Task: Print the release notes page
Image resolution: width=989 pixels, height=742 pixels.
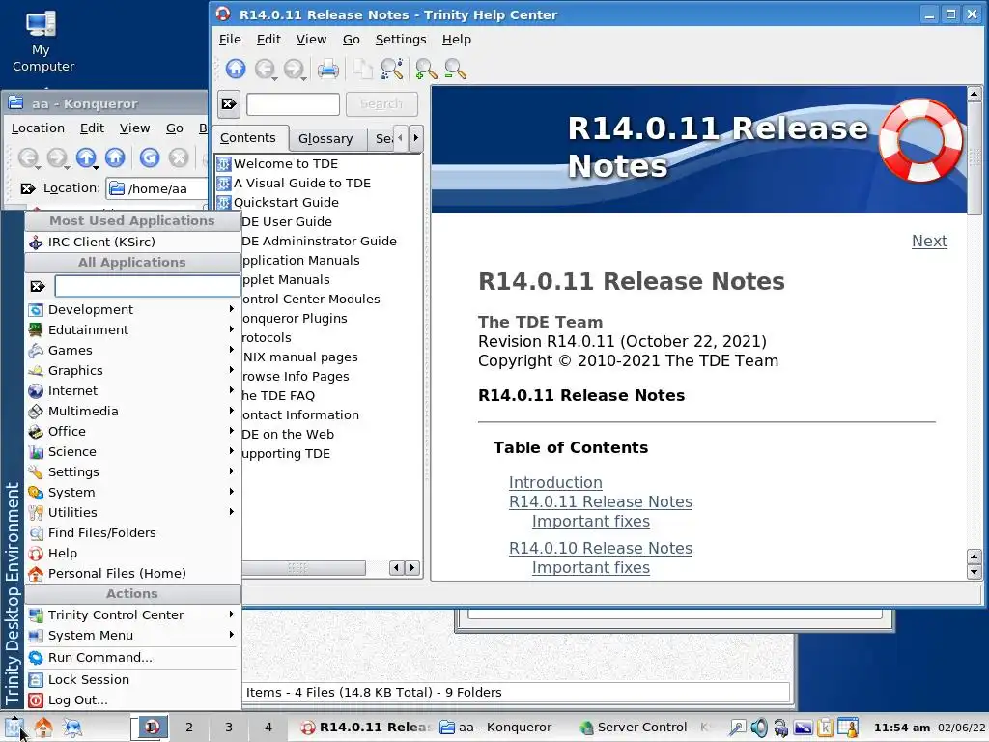Action: pyautogui.click(x=328, y=69)
